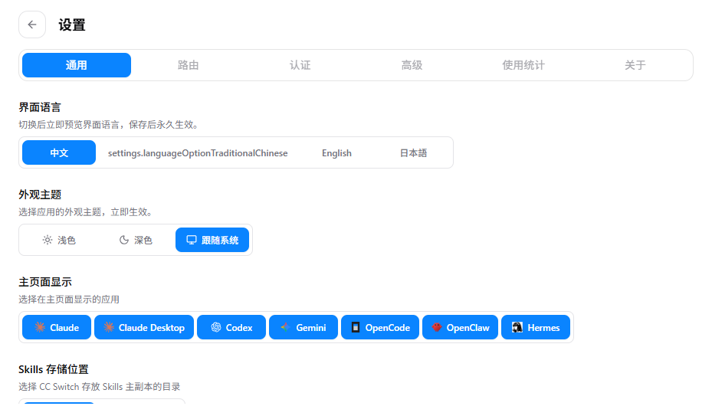Click the 选择应用的外观主题 description text
Viewport: 712px width, 416px height.
[x=85, y=212]
